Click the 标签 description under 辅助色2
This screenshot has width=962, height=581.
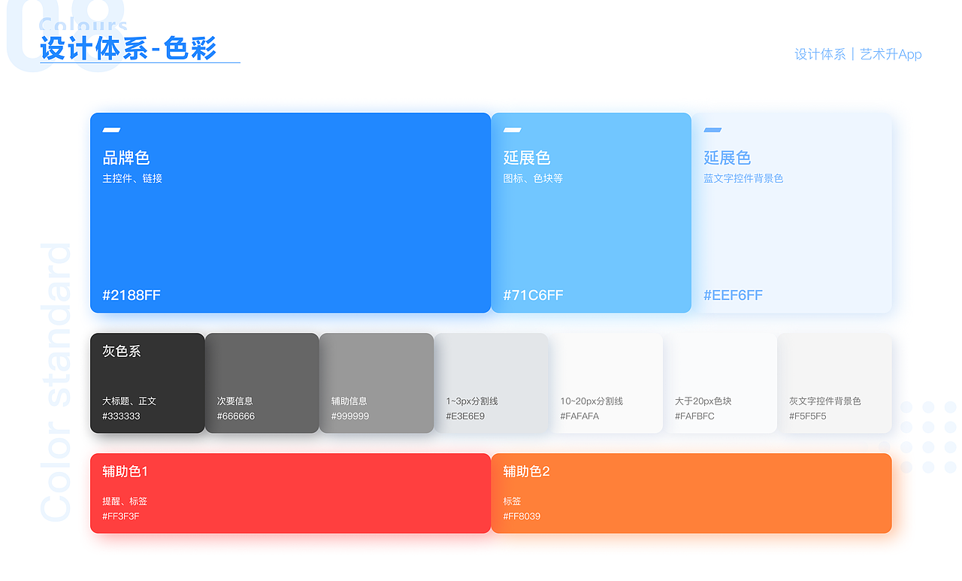click(x=512, y=501)
